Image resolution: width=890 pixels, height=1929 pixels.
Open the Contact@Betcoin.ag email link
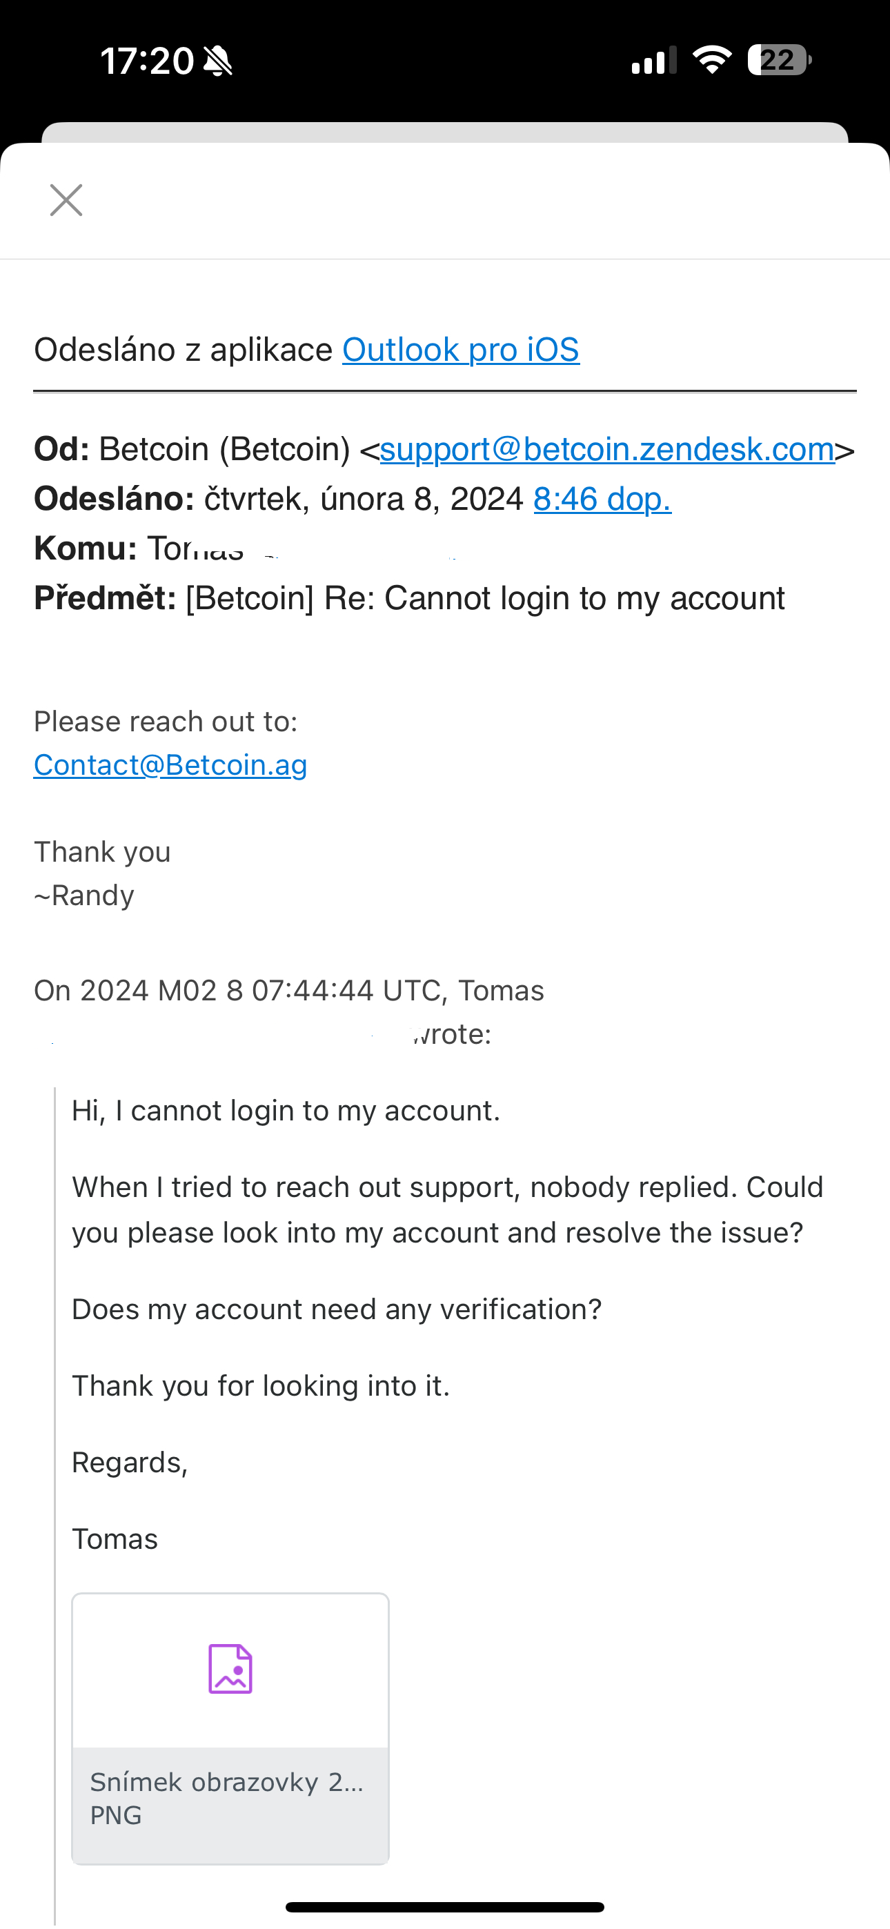[x=170, y=764]
